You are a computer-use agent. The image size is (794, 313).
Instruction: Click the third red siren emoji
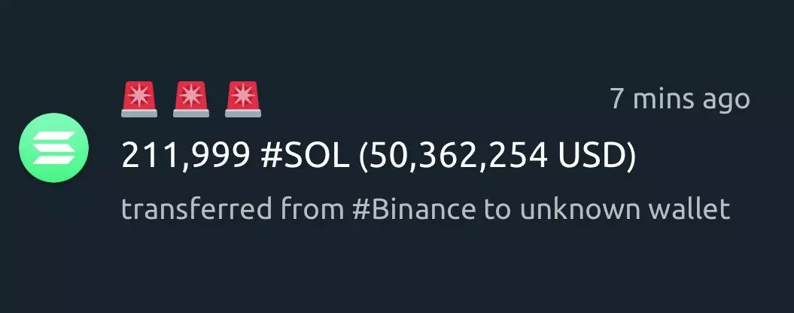[x=243, y=99]
